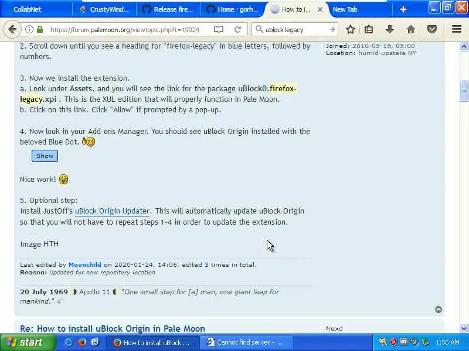Click the green padlock security icon
The height and width of the screenshot is (351, 469).
[x=40, y=29]
